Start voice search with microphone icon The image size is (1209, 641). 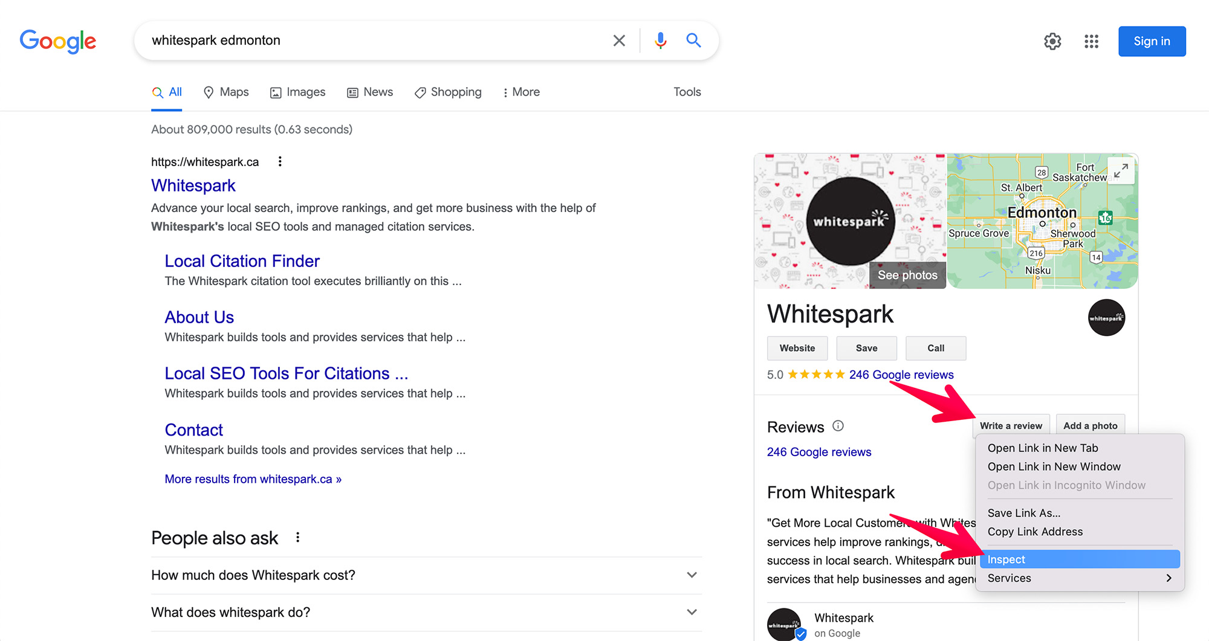pyautogui.click(x=660, y=40)
